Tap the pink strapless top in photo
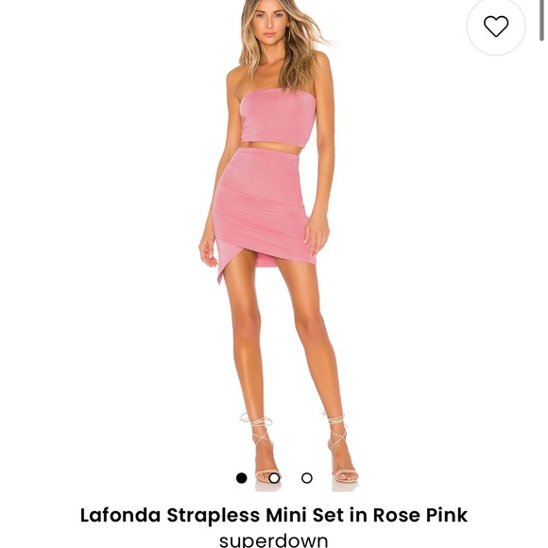 pyautogui.click(x=278, y=119)
